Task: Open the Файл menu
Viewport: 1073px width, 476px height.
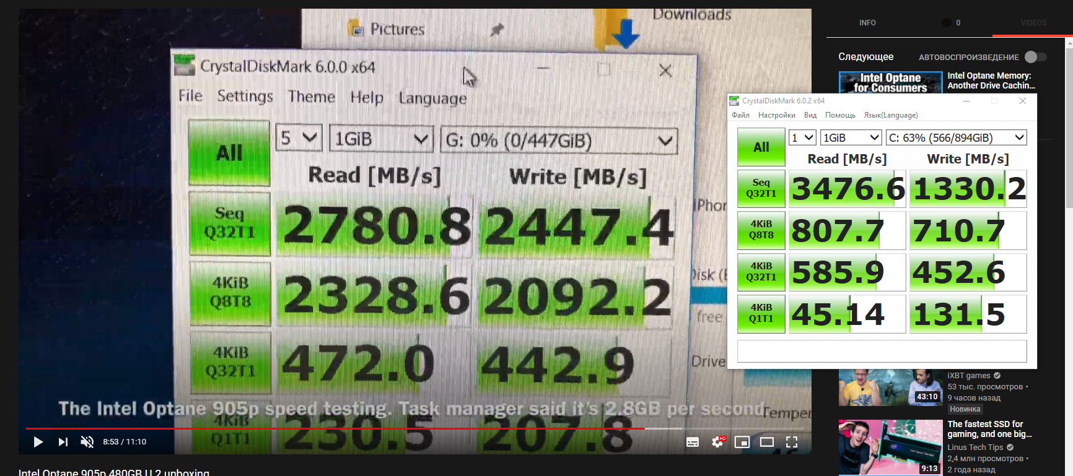Action: (x=740, y=115)
